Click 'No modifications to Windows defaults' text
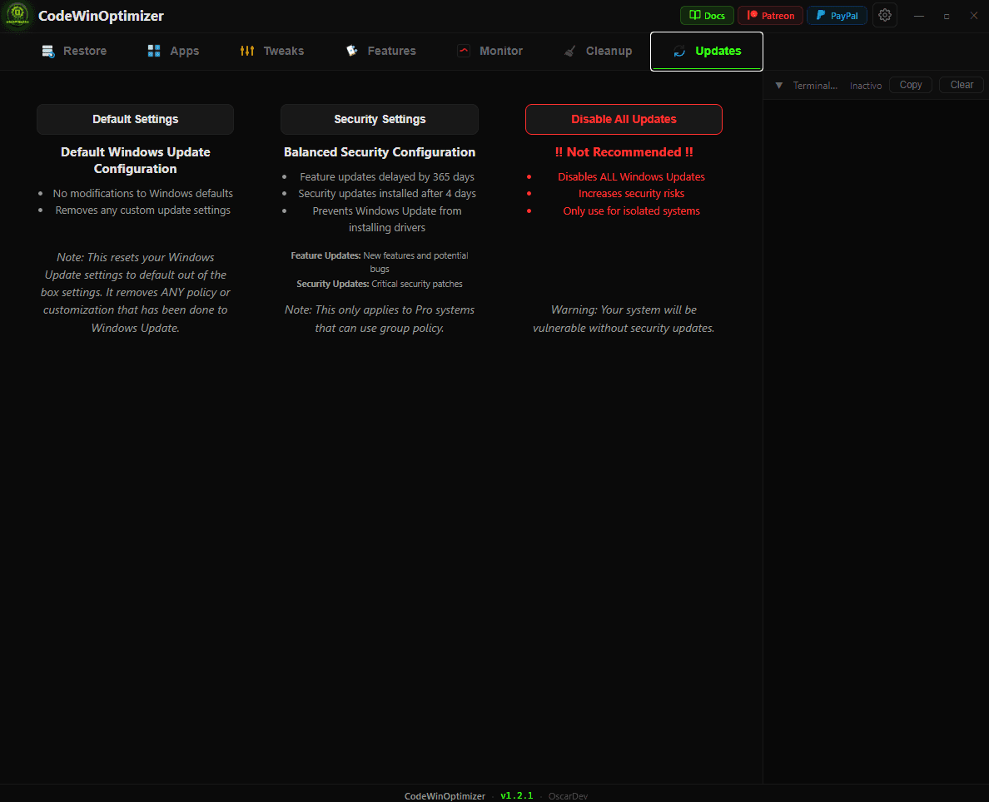 [142, 194]
